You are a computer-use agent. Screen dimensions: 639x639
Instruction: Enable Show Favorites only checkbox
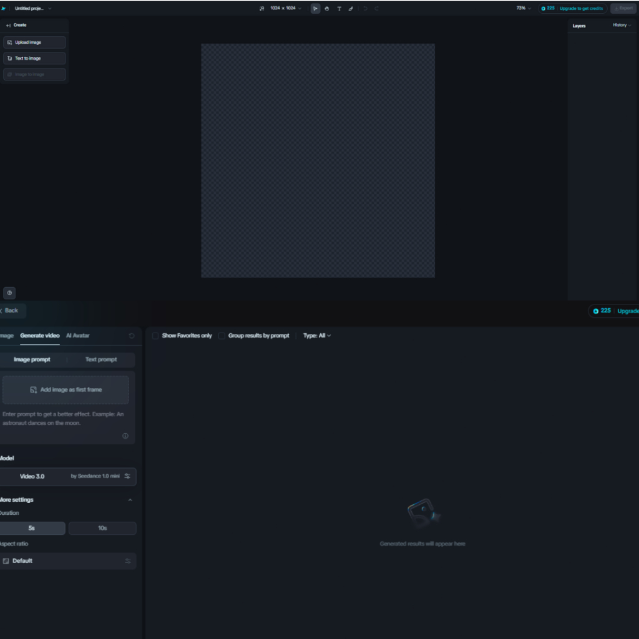tap(155, 336)
